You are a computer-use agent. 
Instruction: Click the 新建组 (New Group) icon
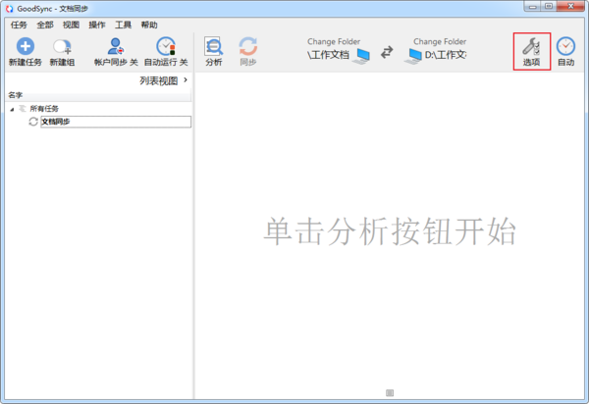[63, 46]
